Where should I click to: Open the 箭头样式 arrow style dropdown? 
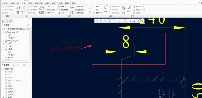(x=139, y=7)
